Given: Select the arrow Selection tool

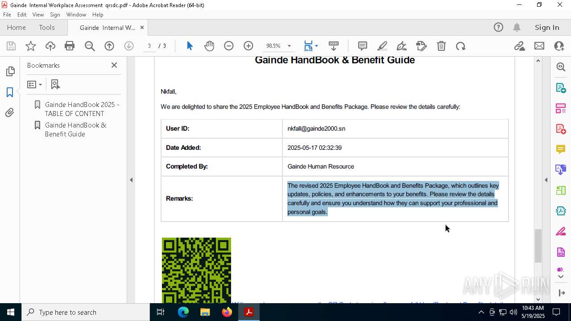Looking at the screenshot, I should 190,46.
